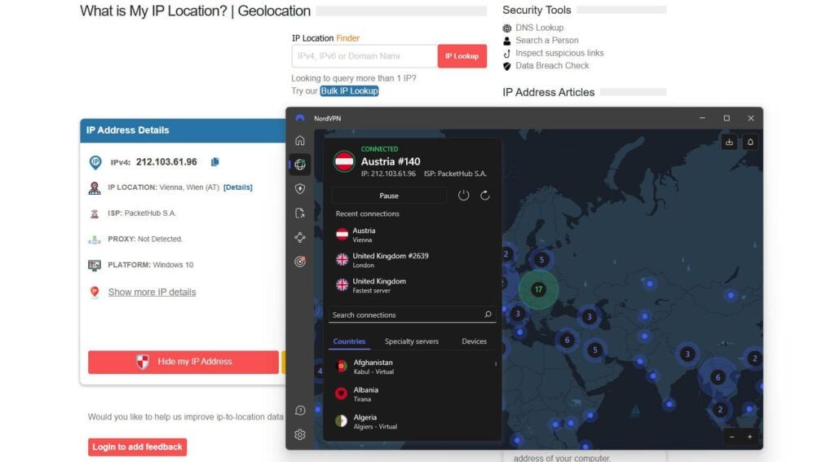835x462 pixels.
Task: Open the notifications bell icon on map
Action: 750,142
